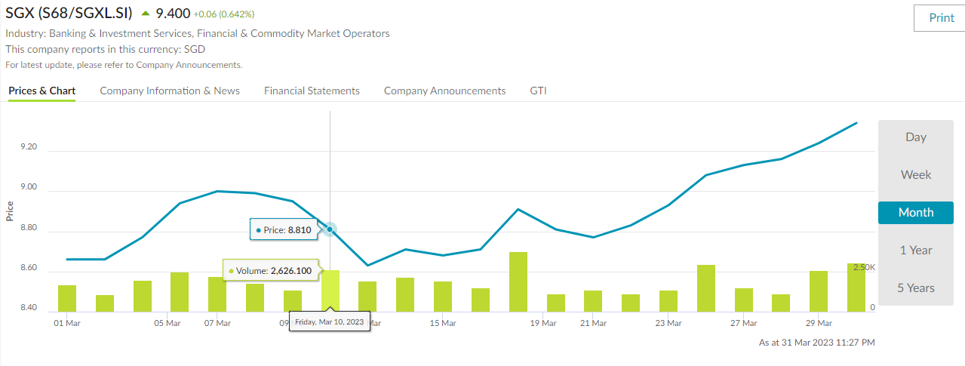Switch chart to 5 Years range
The height and width of the screenshot is (366, 965).
pos(916,288)
